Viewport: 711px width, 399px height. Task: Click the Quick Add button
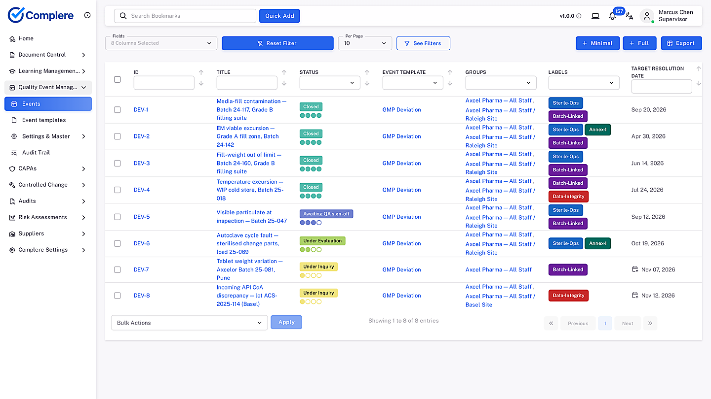279,16
